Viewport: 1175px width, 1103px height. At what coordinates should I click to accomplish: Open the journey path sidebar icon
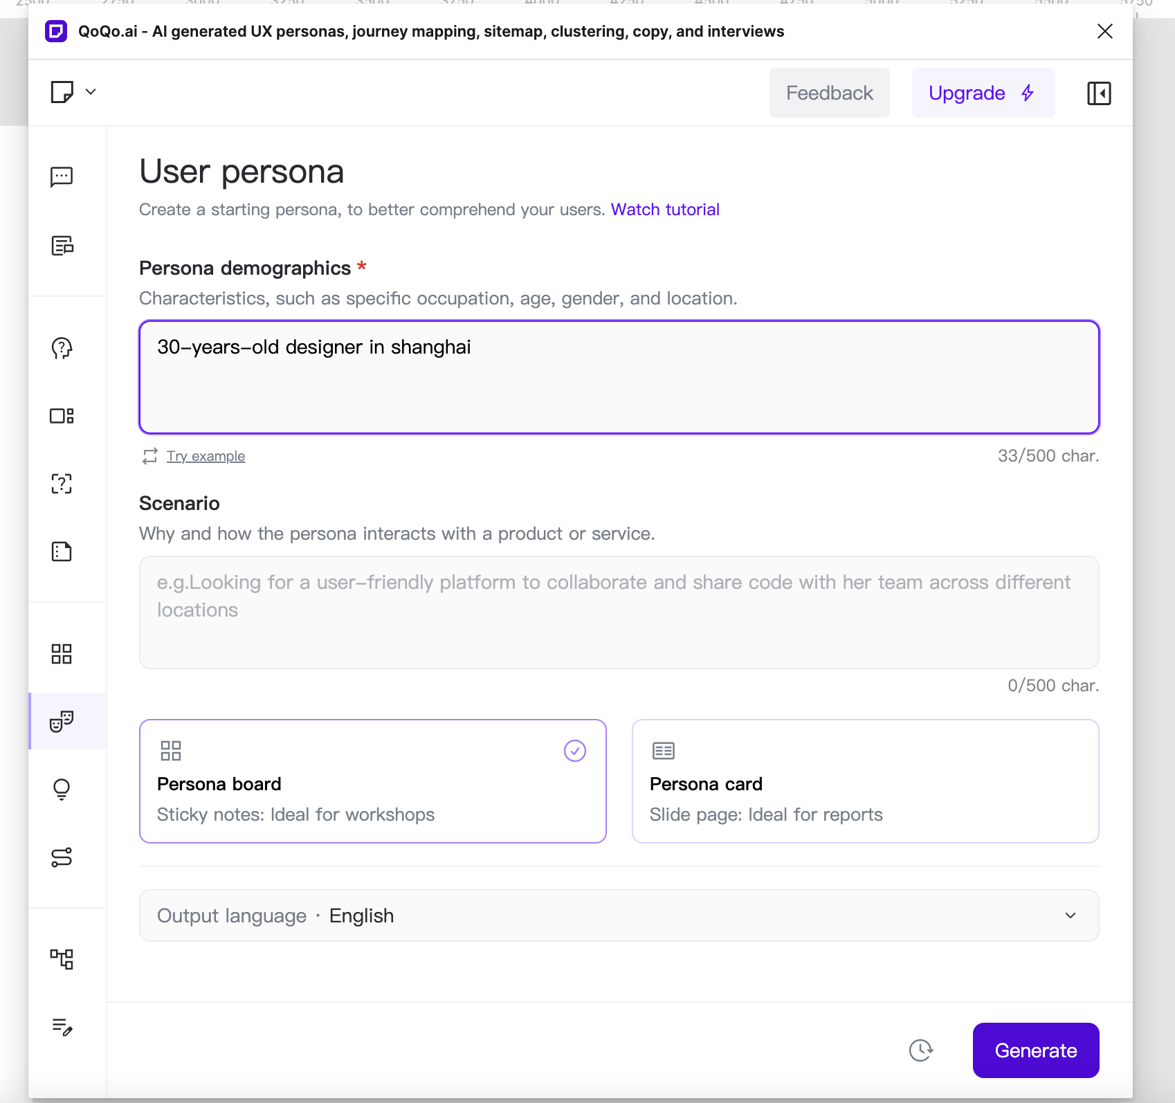pos(62,857)
